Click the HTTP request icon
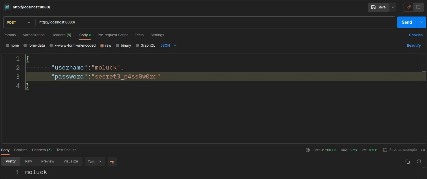The height and width of the screenshot is (179, 427). pyautogui.click(x=7, y=7)
